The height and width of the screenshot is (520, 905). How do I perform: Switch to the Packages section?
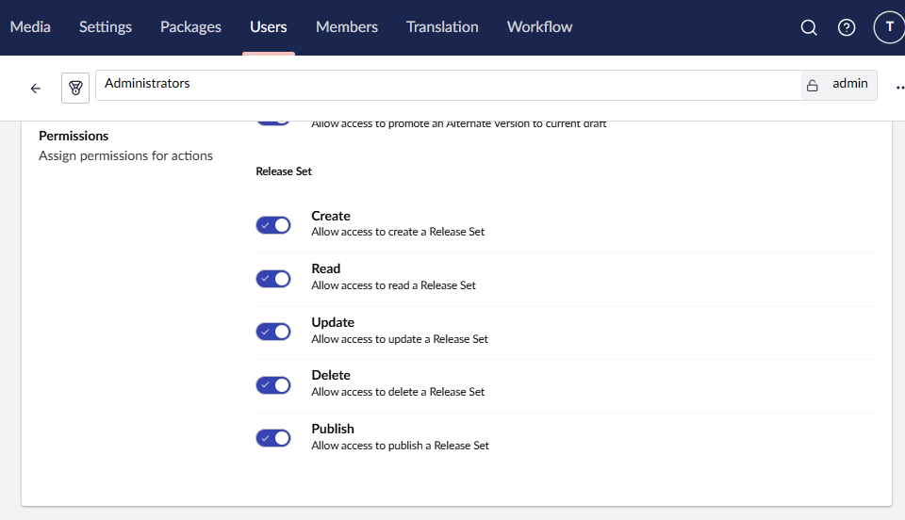190,27
